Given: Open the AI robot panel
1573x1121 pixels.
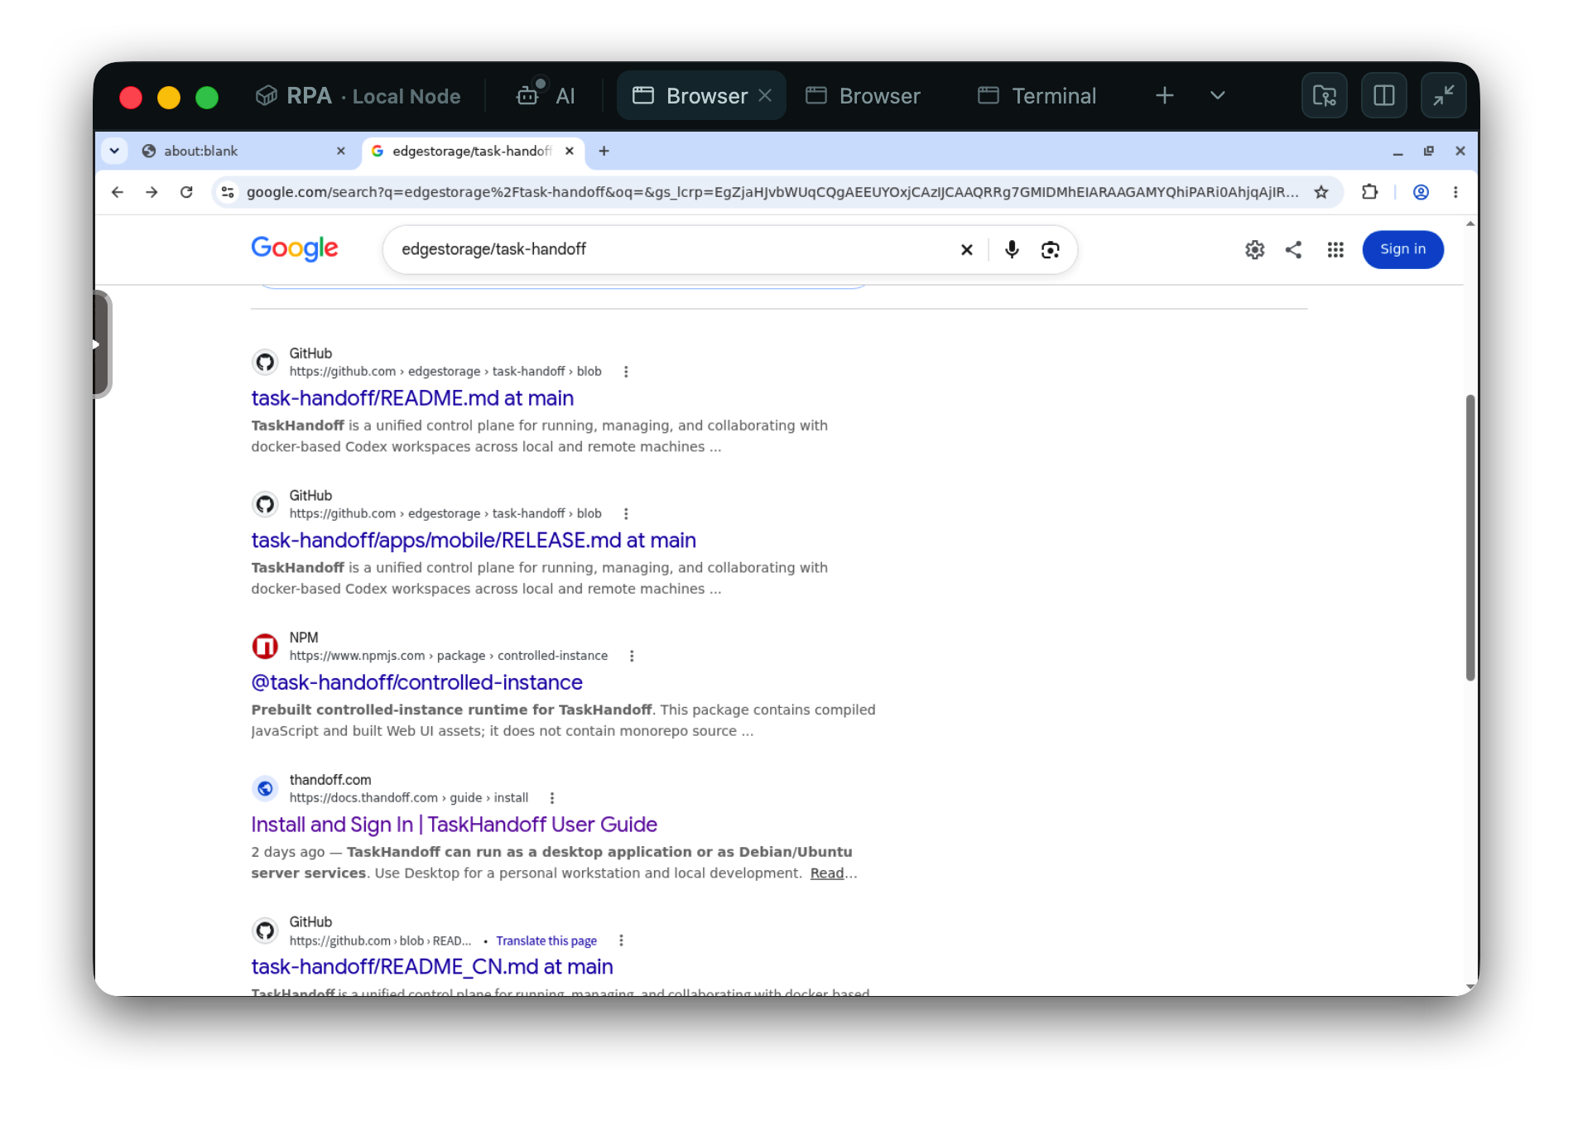Looking at the screenshot, I should click(x=546, y=95).
